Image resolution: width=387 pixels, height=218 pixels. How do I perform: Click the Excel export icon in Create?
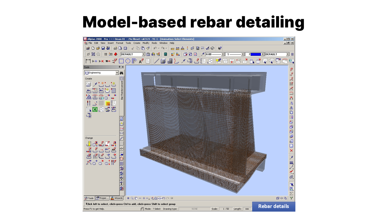pos(95,109)
